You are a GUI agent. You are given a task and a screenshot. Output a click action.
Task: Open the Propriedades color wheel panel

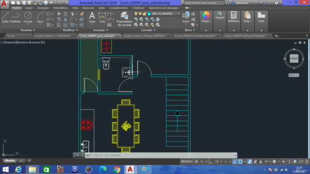click(x=206, y=17)
